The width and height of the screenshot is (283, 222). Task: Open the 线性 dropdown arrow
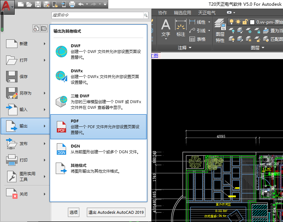pyautogui.click(x=209, y=22)
